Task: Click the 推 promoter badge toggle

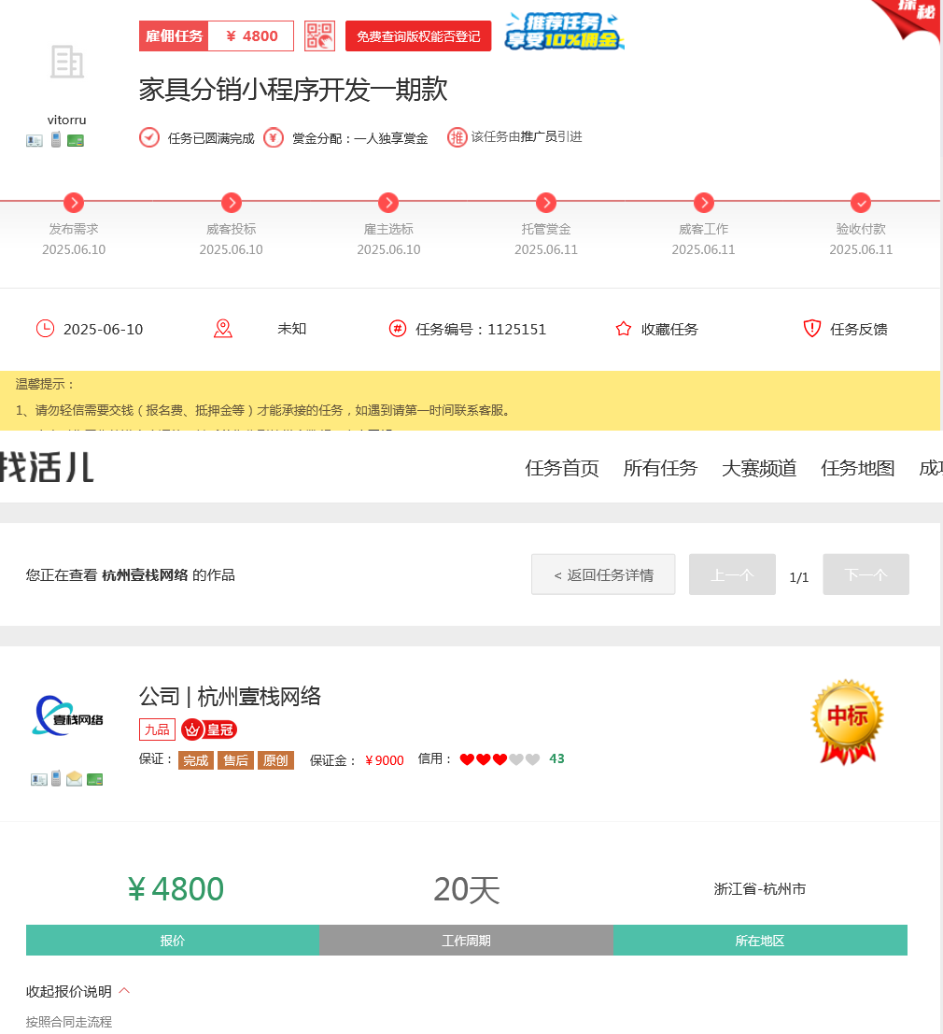Action: point(457,136)
